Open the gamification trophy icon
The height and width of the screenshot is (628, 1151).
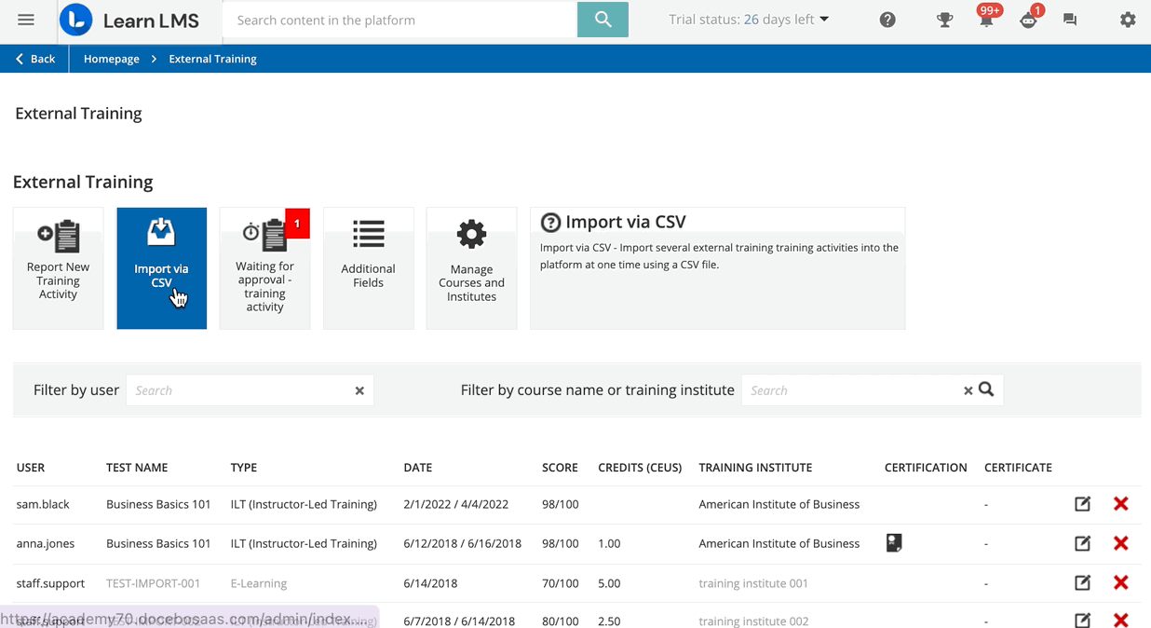[944, 20]
